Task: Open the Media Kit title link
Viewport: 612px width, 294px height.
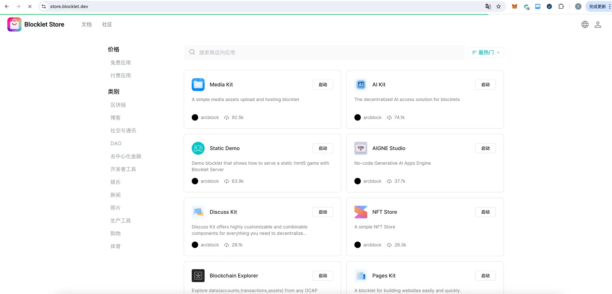Action: pos(221,85)
